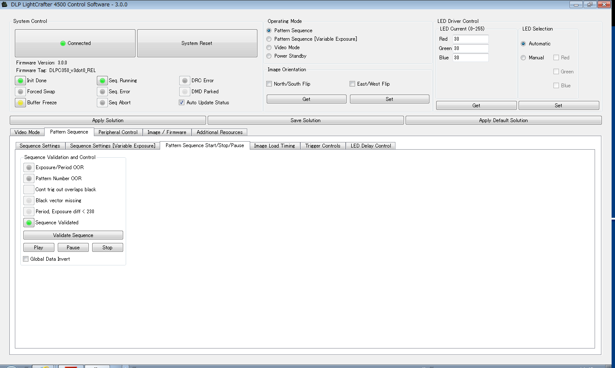Click the Pattern Number OOR indicator

(29, 178)
